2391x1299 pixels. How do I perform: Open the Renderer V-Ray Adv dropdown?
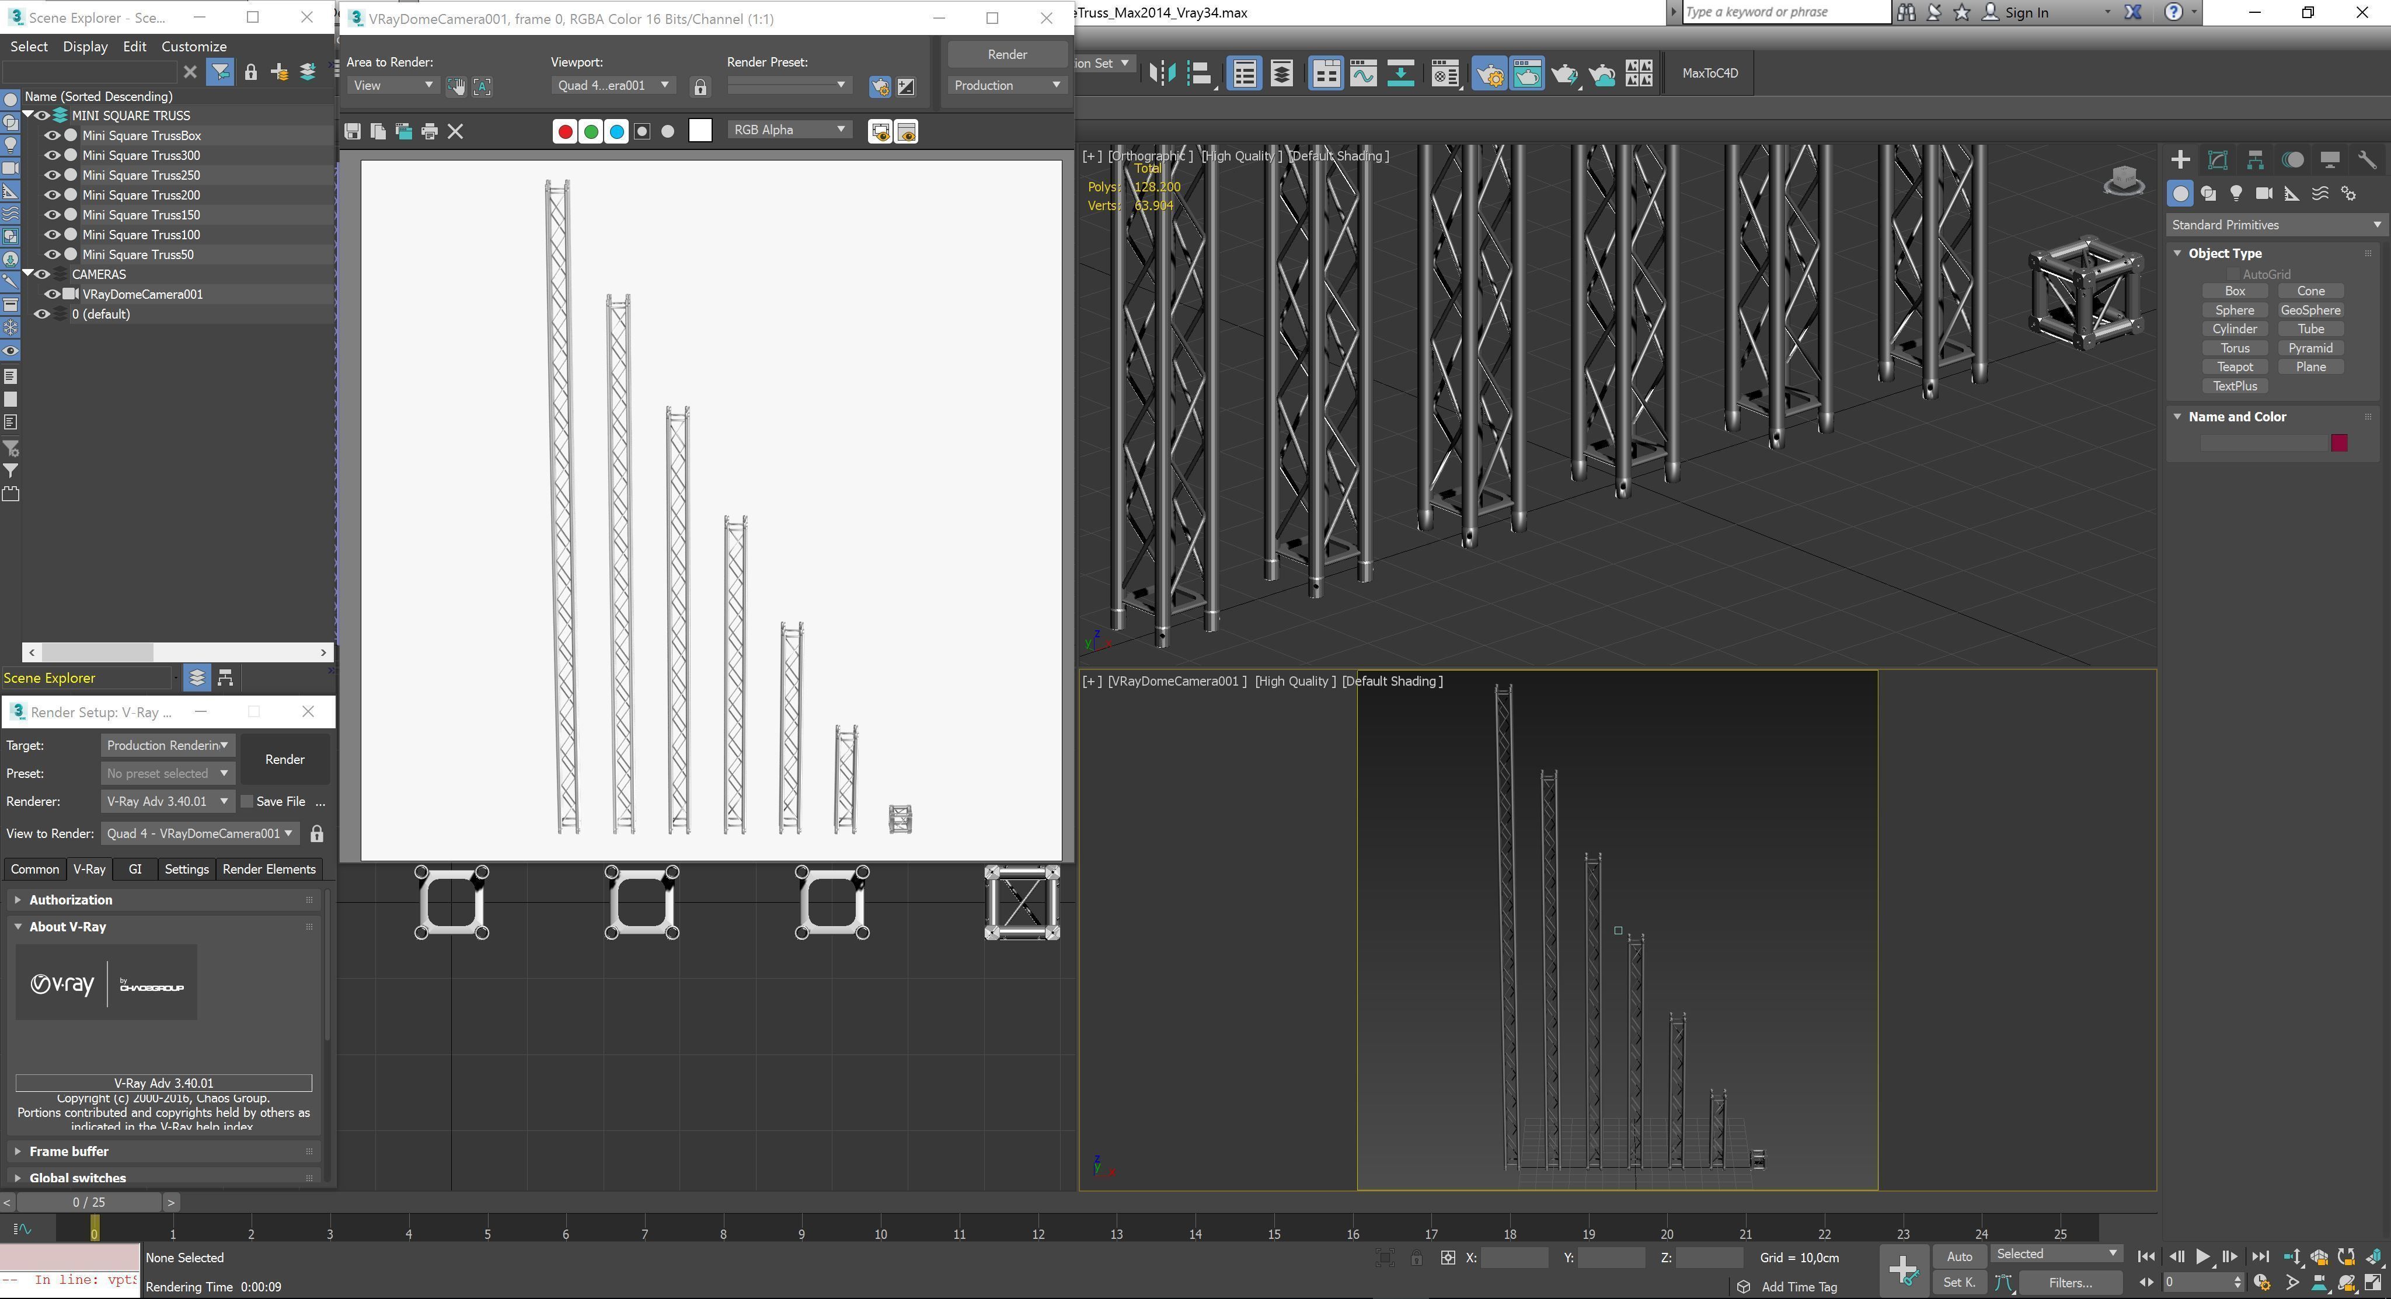pos(168,801)
